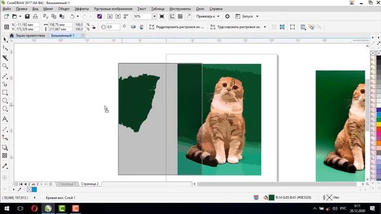Select the Drop Shadow tool
This screenshot has height=214, width=381.
click(x=5, y=147)
